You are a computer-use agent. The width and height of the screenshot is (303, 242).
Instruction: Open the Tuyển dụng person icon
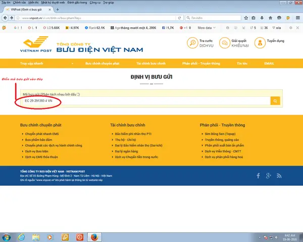(260, 43)
